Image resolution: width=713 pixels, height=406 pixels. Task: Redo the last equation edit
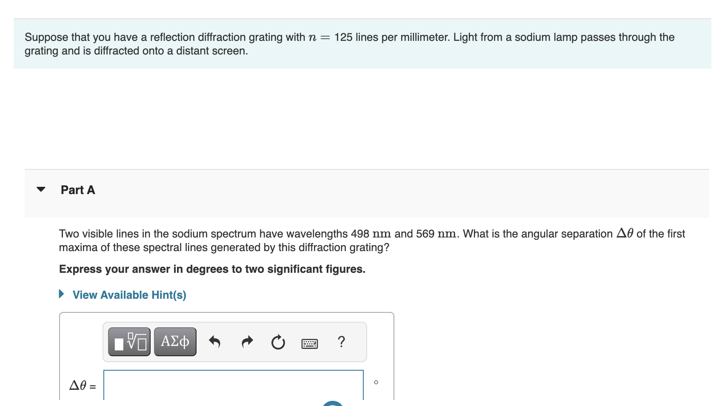pos(247,342)
